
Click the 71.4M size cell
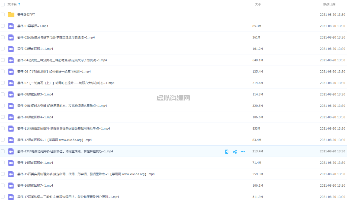point(257,163)
